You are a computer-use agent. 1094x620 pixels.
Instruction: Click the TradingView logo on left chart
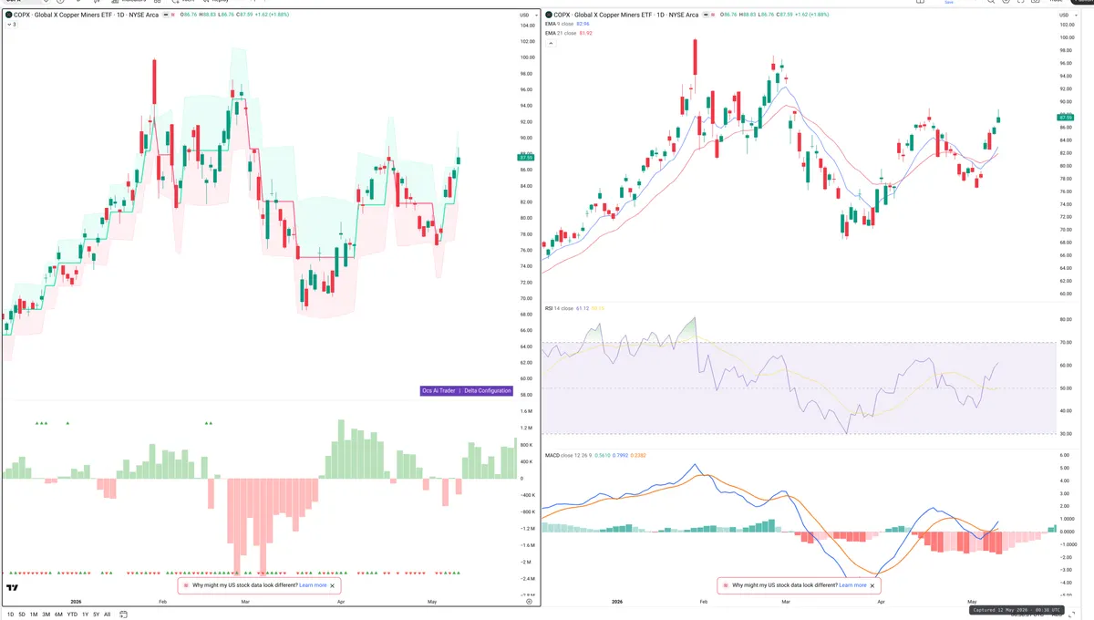[x=13, y=588]
